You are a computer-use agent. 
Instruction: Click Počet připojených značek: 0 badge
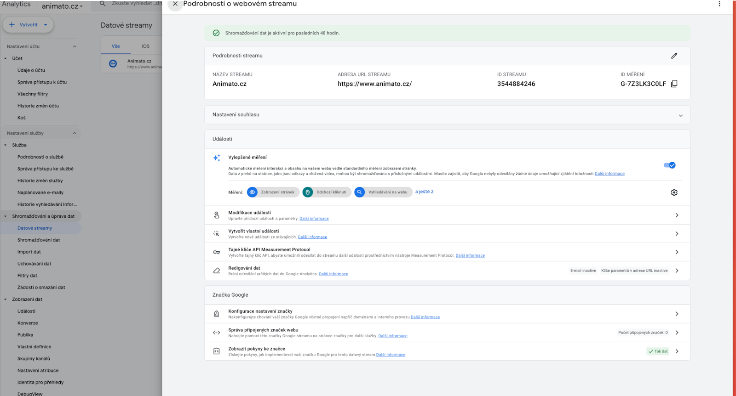(x=643, y=333)
